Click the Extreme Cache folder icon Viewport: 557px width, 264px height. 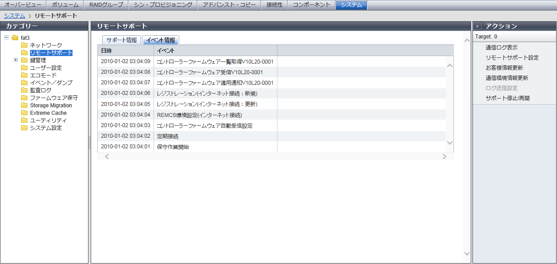tap(24, 113)
